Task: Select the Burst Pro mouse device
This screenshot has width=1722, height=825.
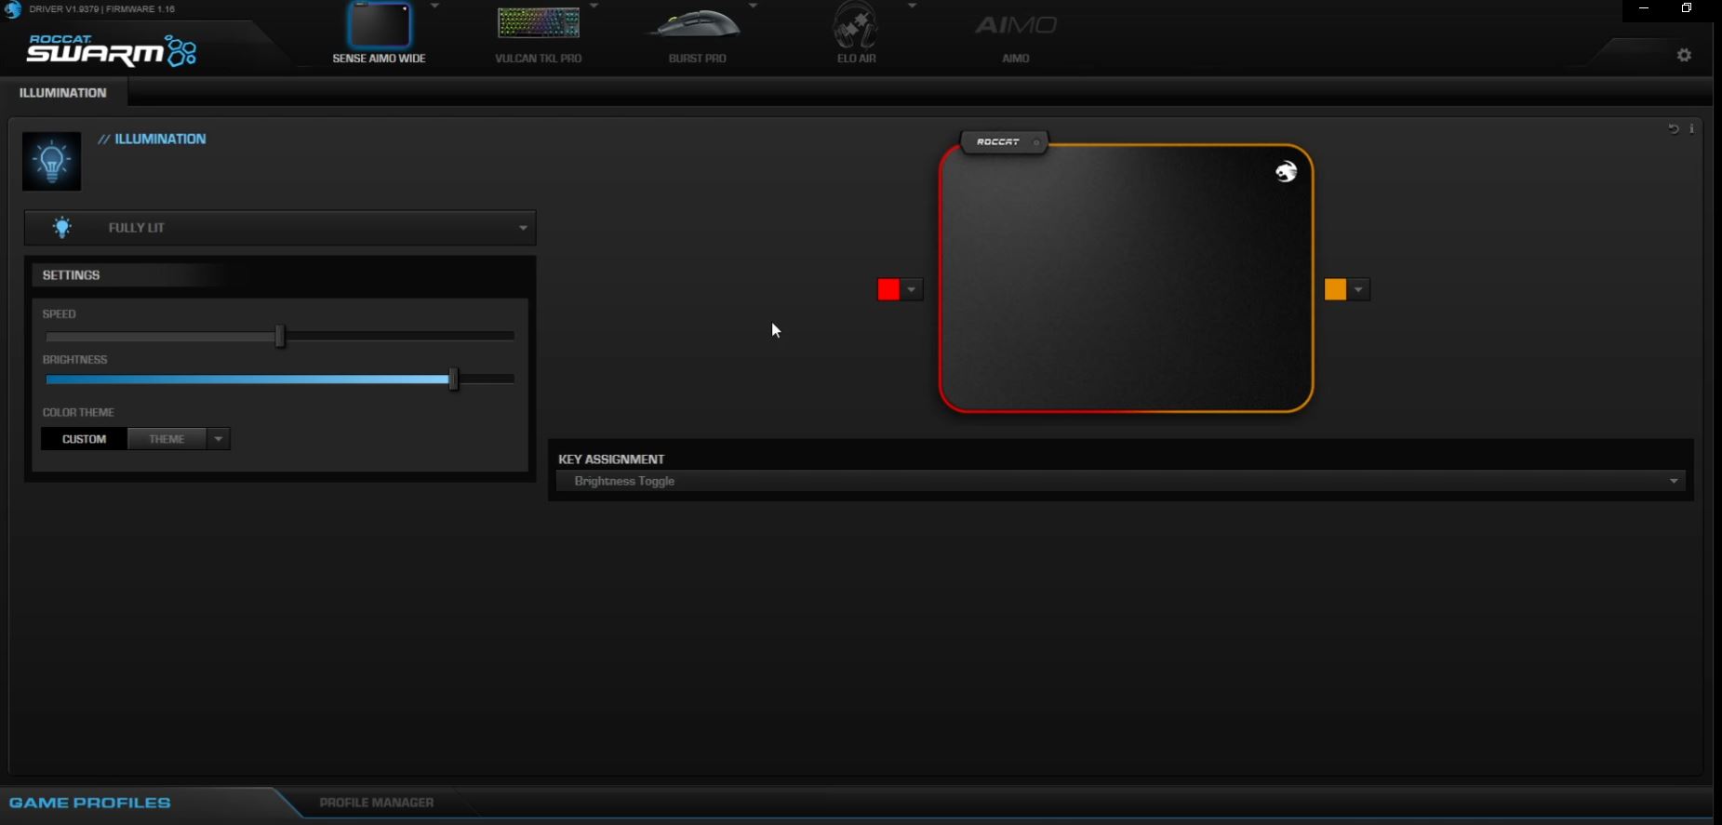Action: click(x=697, y=33)
